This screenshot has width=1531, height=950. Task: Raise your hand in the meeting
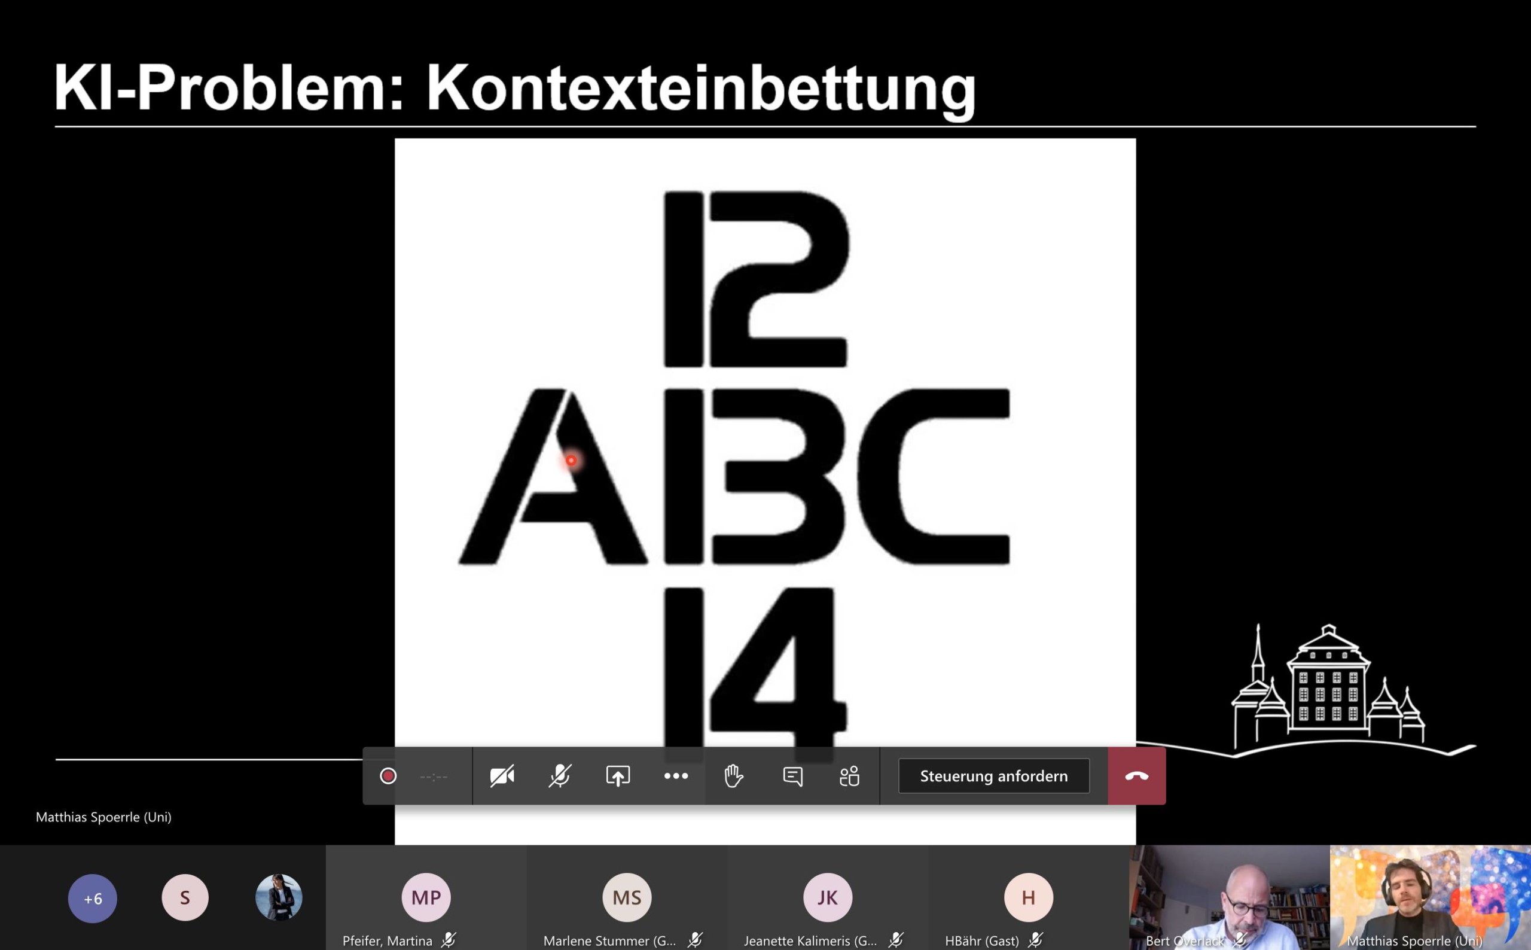[x=733, y=776]
